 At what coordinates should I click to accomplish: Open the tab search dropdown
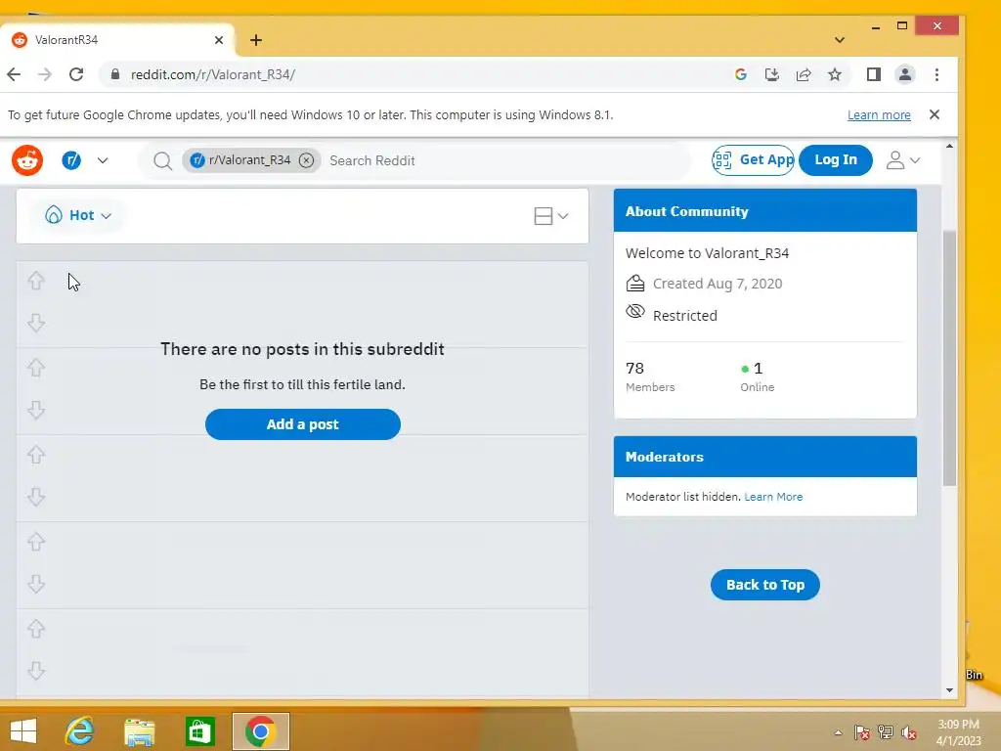click(x=840, y=39)
